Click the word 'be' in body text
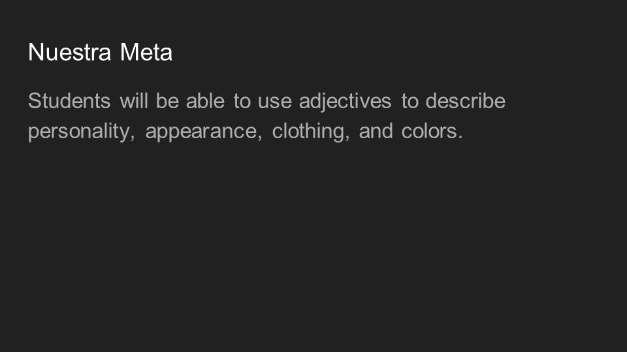The image size is (627, 352). pos(167,100)
